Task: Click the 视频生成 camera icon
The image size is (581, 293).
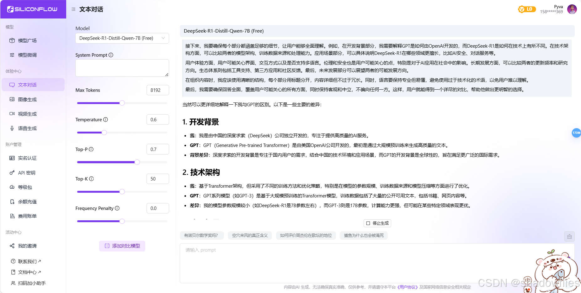Action: [x=12, y=114]
